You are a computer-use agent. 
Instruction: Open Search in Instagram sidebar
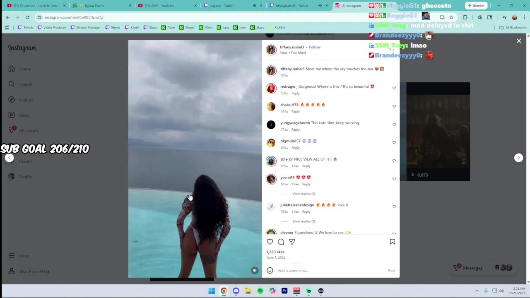(x=20, y=84)
